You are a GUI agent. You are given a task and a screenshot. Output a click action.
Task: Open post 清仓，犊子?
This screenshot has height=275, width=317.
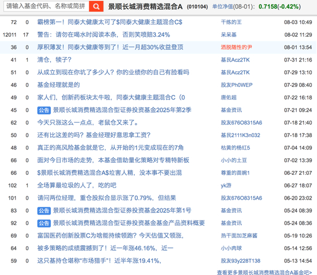(54, 60)
